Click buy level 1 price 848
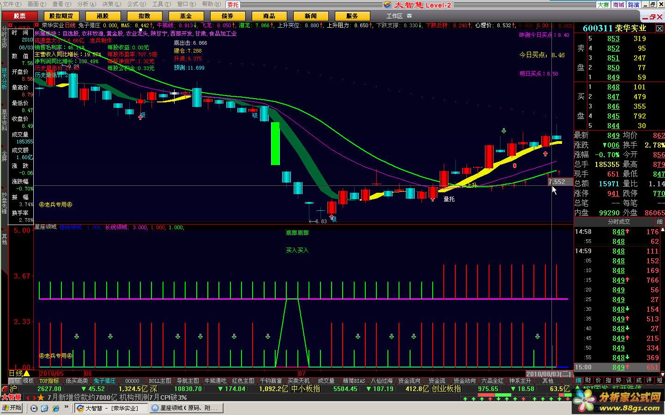665x415 pixels. (x=613, y=87)
